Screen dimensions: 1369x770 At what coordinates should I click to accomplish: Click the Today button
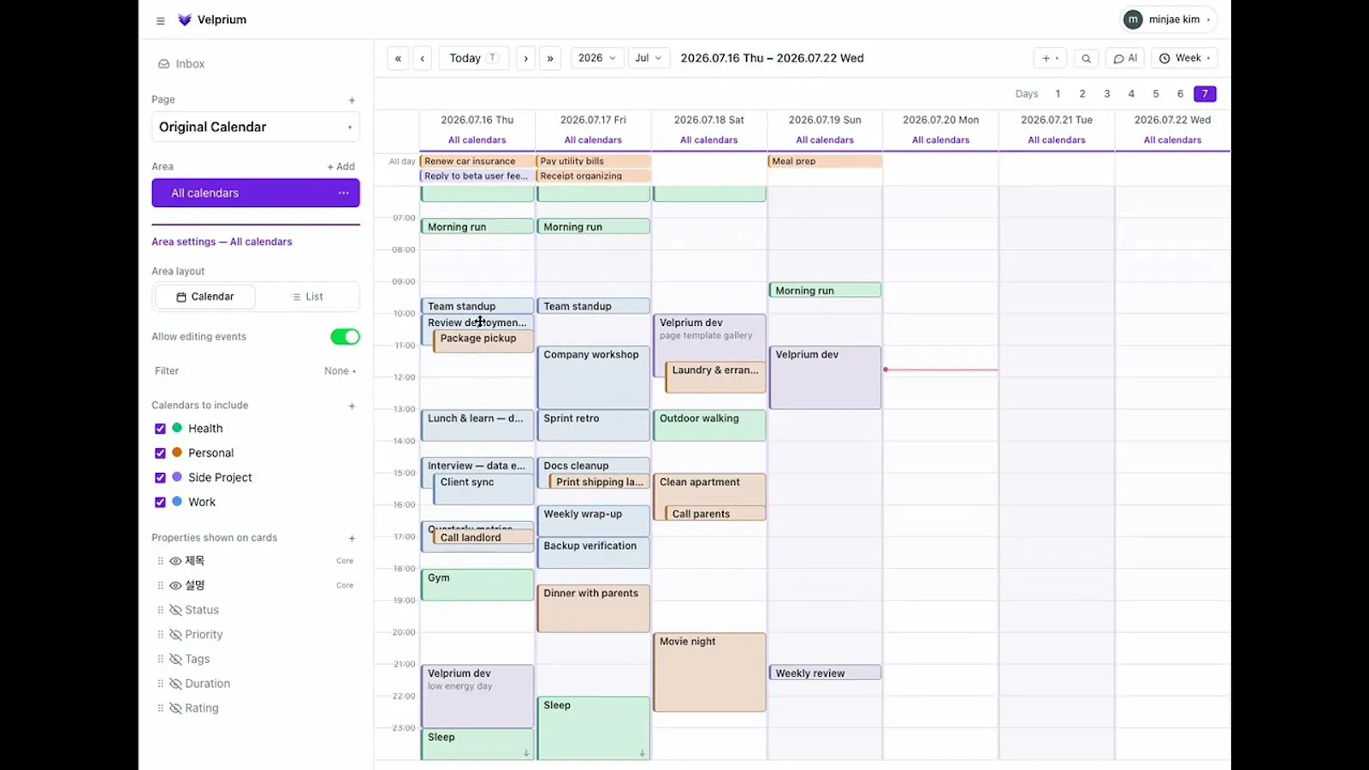tap(473, 58)
